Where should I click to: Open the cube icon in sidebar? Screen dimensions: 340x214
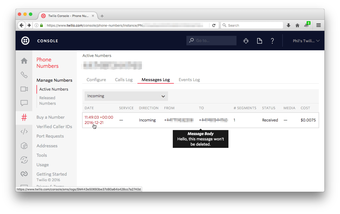click(24, 146)
